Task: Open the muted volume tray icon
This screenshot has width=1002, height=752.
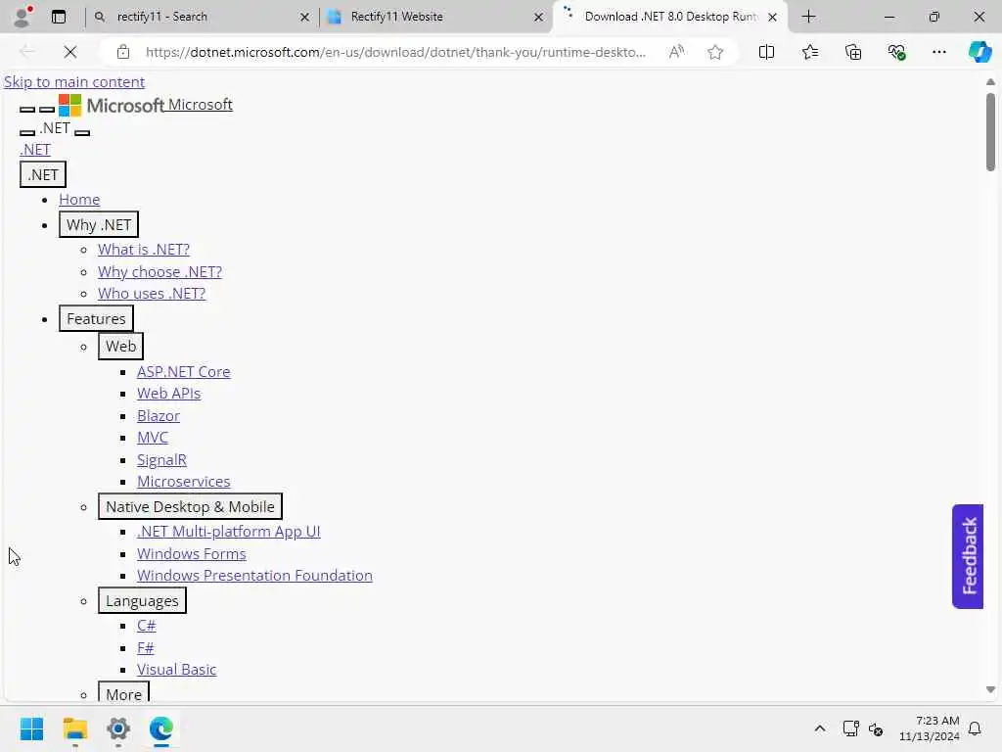Action: pyautogui.click(x=876, y=728)
